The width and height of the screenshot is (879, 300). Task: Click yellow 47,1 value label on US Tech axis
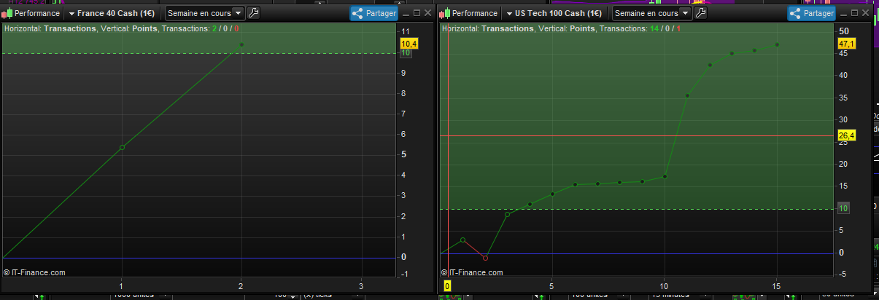point(847,44)
